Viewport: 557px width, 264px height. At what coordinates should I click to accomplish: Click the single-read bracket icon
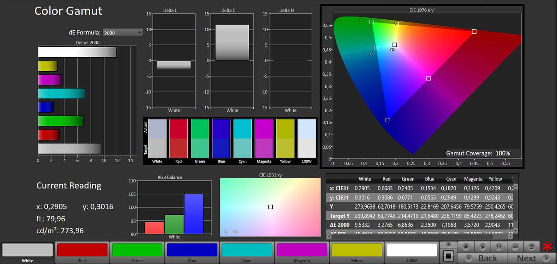click(x=499, y=247)
